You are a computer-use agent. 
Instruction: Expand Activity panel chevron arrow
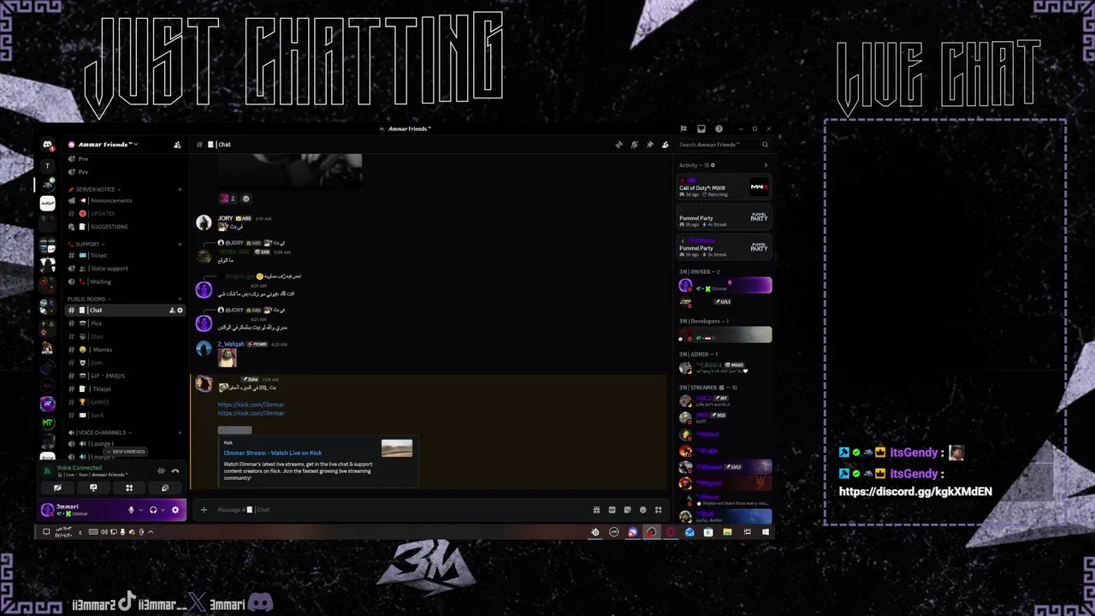pyautogui.click(x=766, y=165)
